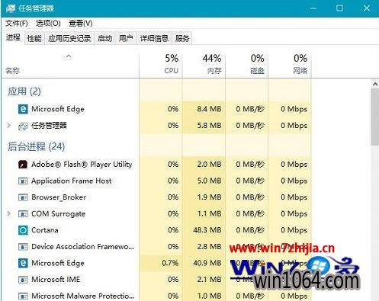Click the background Microsoft Edge icon
The height and width of the screenshot is (301, 379).
coord(23,263)
